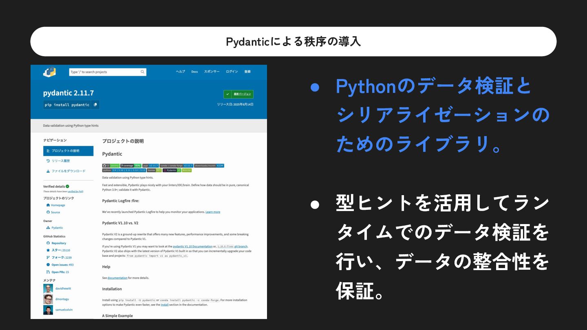
Task: Open the Pydantic owner organization icon
Action: tap(48, 228)
